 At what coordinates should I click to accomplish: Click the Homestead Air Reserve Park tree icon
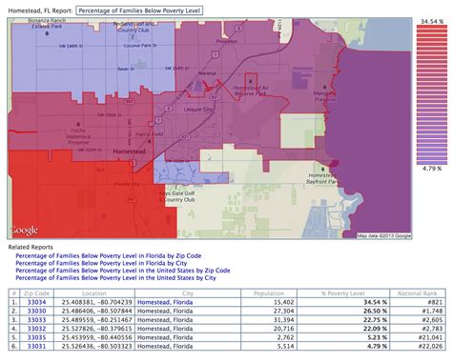click(x=251, y=81)
